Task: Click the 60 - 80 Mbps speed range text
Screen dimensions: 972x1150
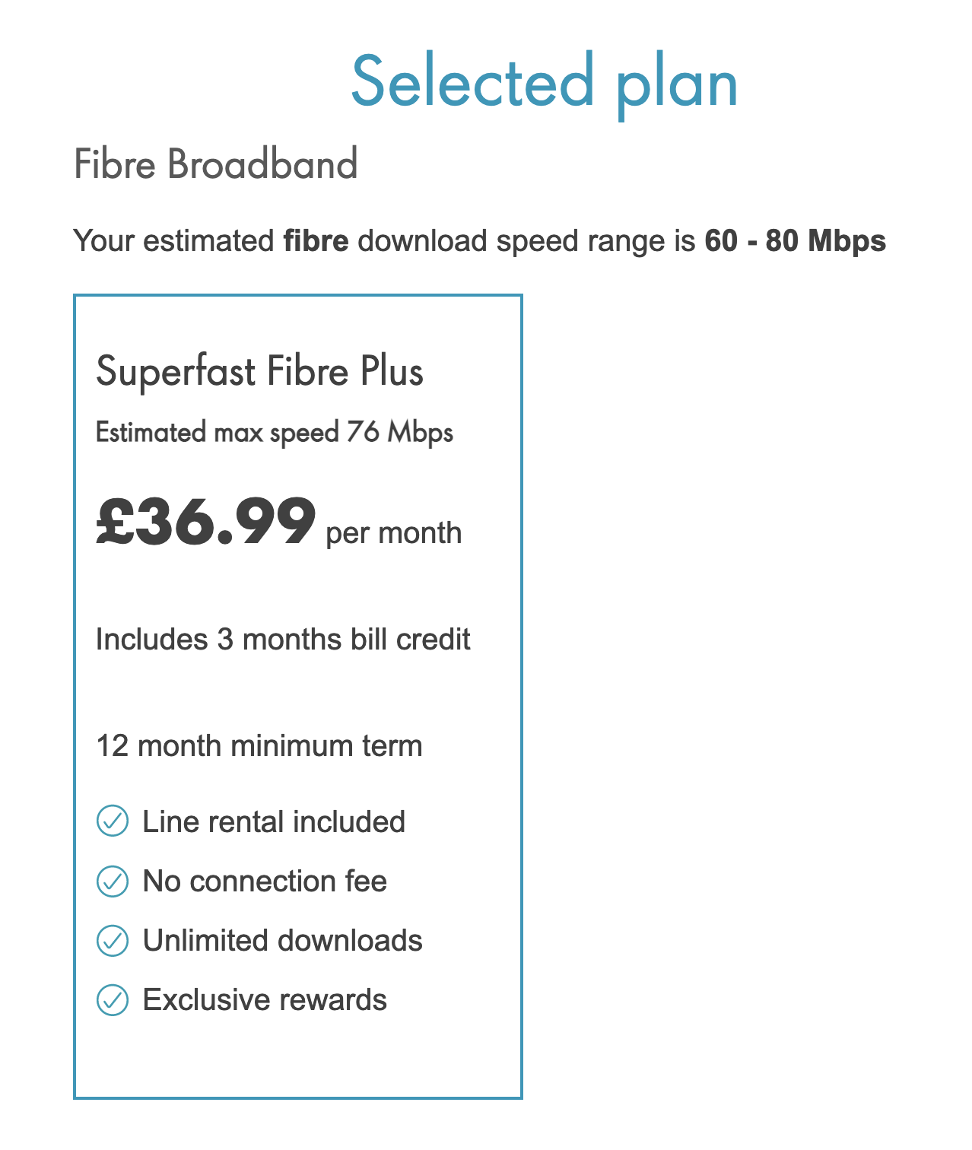Action: (x=796, y=240)
